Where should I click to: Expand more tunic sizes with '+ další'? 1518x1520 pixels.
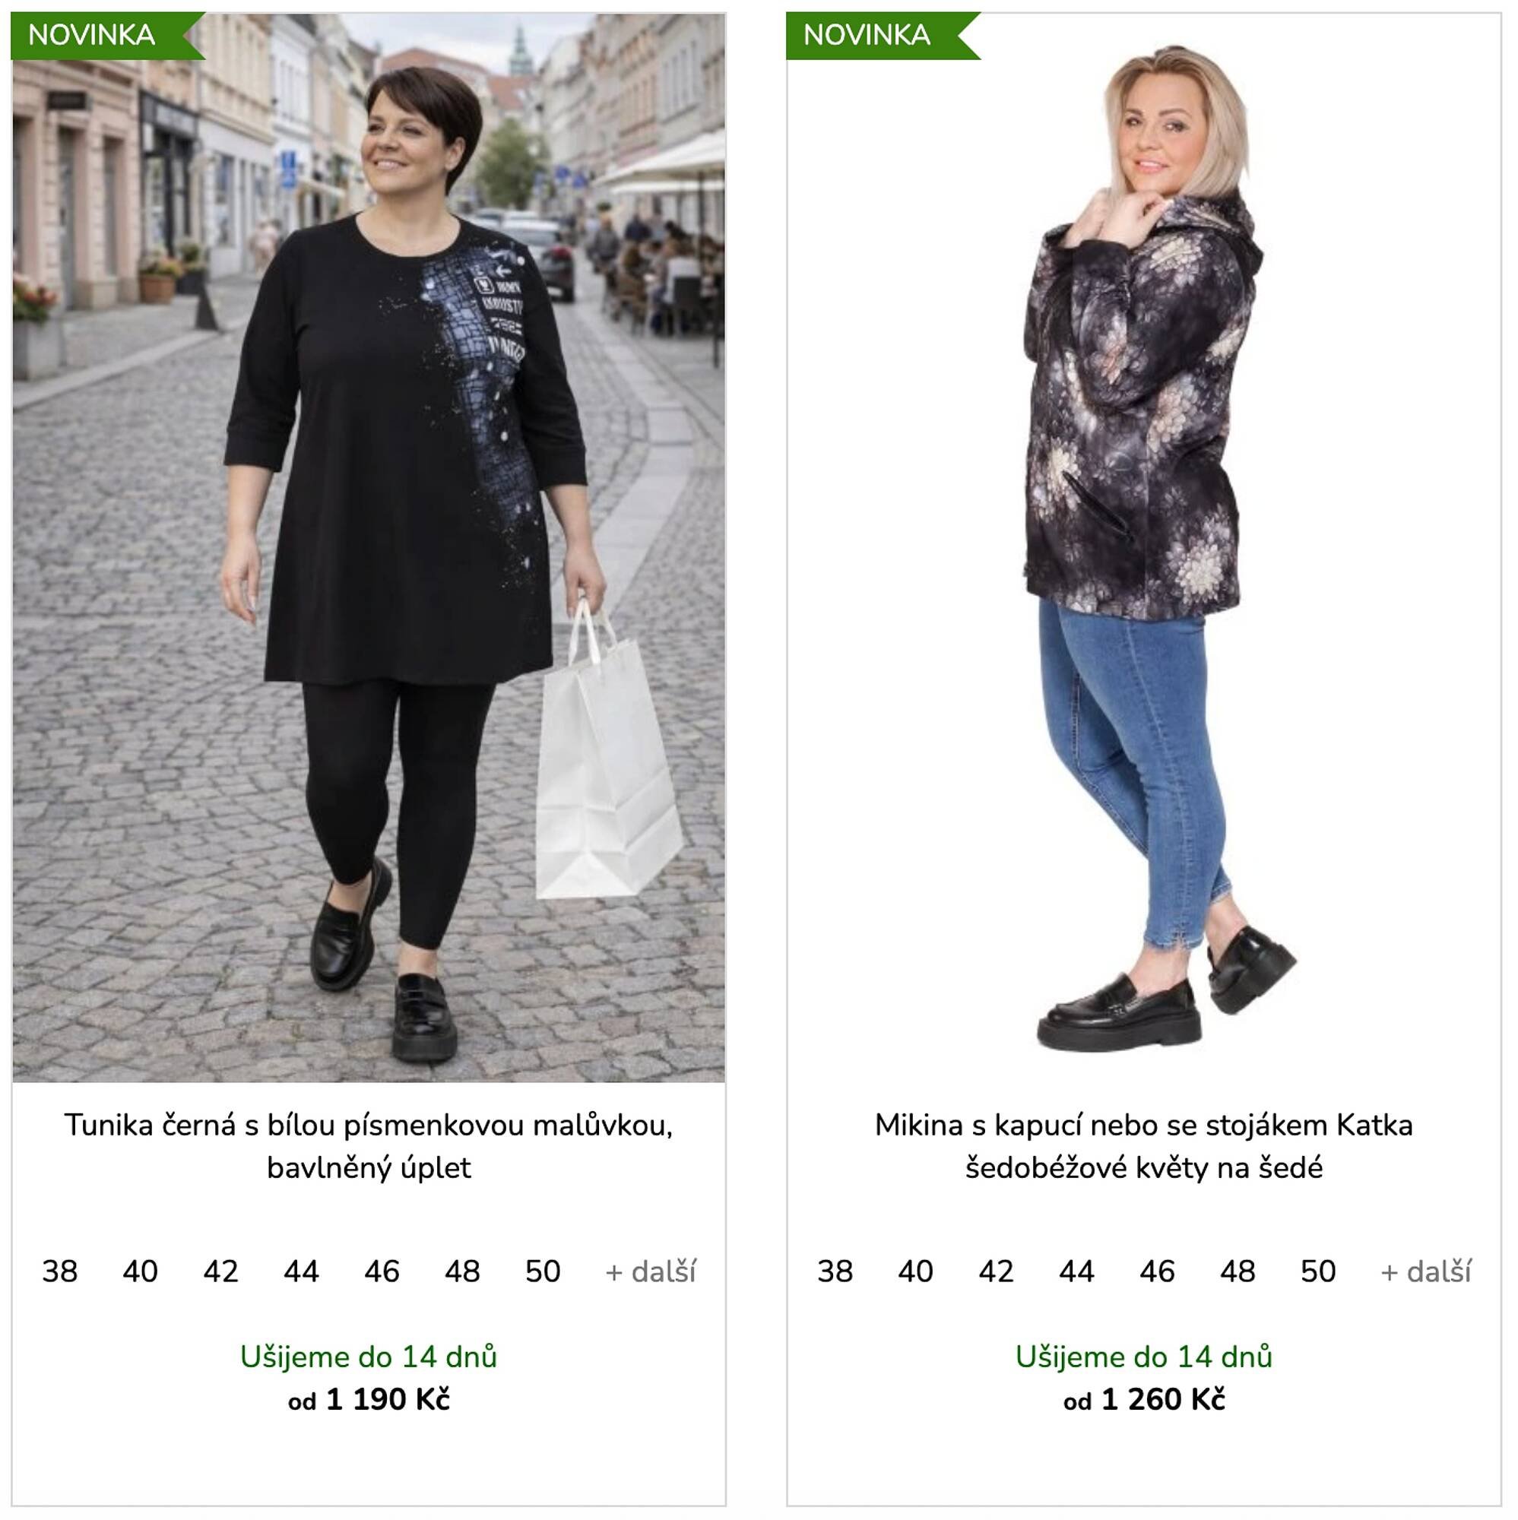[651, 1271]
